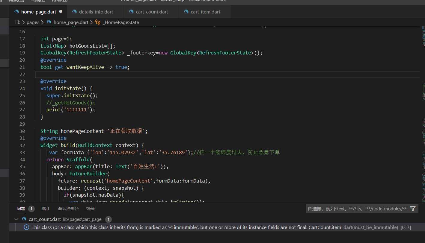
Task: Click the minimap code overview on the right
Action: [424, 114]
